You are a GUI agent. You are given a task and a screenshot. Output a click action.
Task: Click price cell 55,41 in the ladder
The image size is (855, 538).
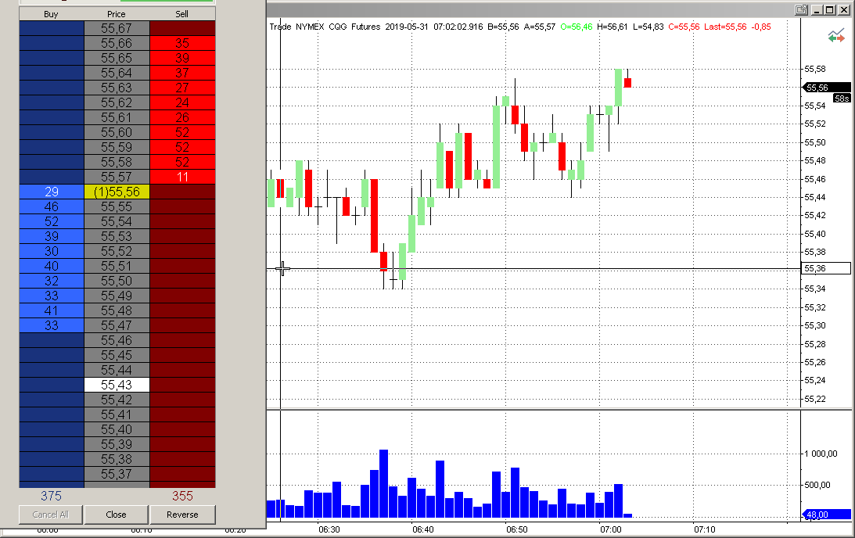(117, 414)
